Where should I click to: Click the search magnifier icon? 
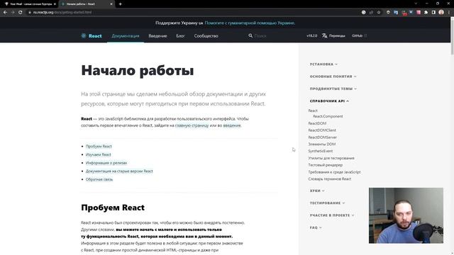[x=250, y=36]
